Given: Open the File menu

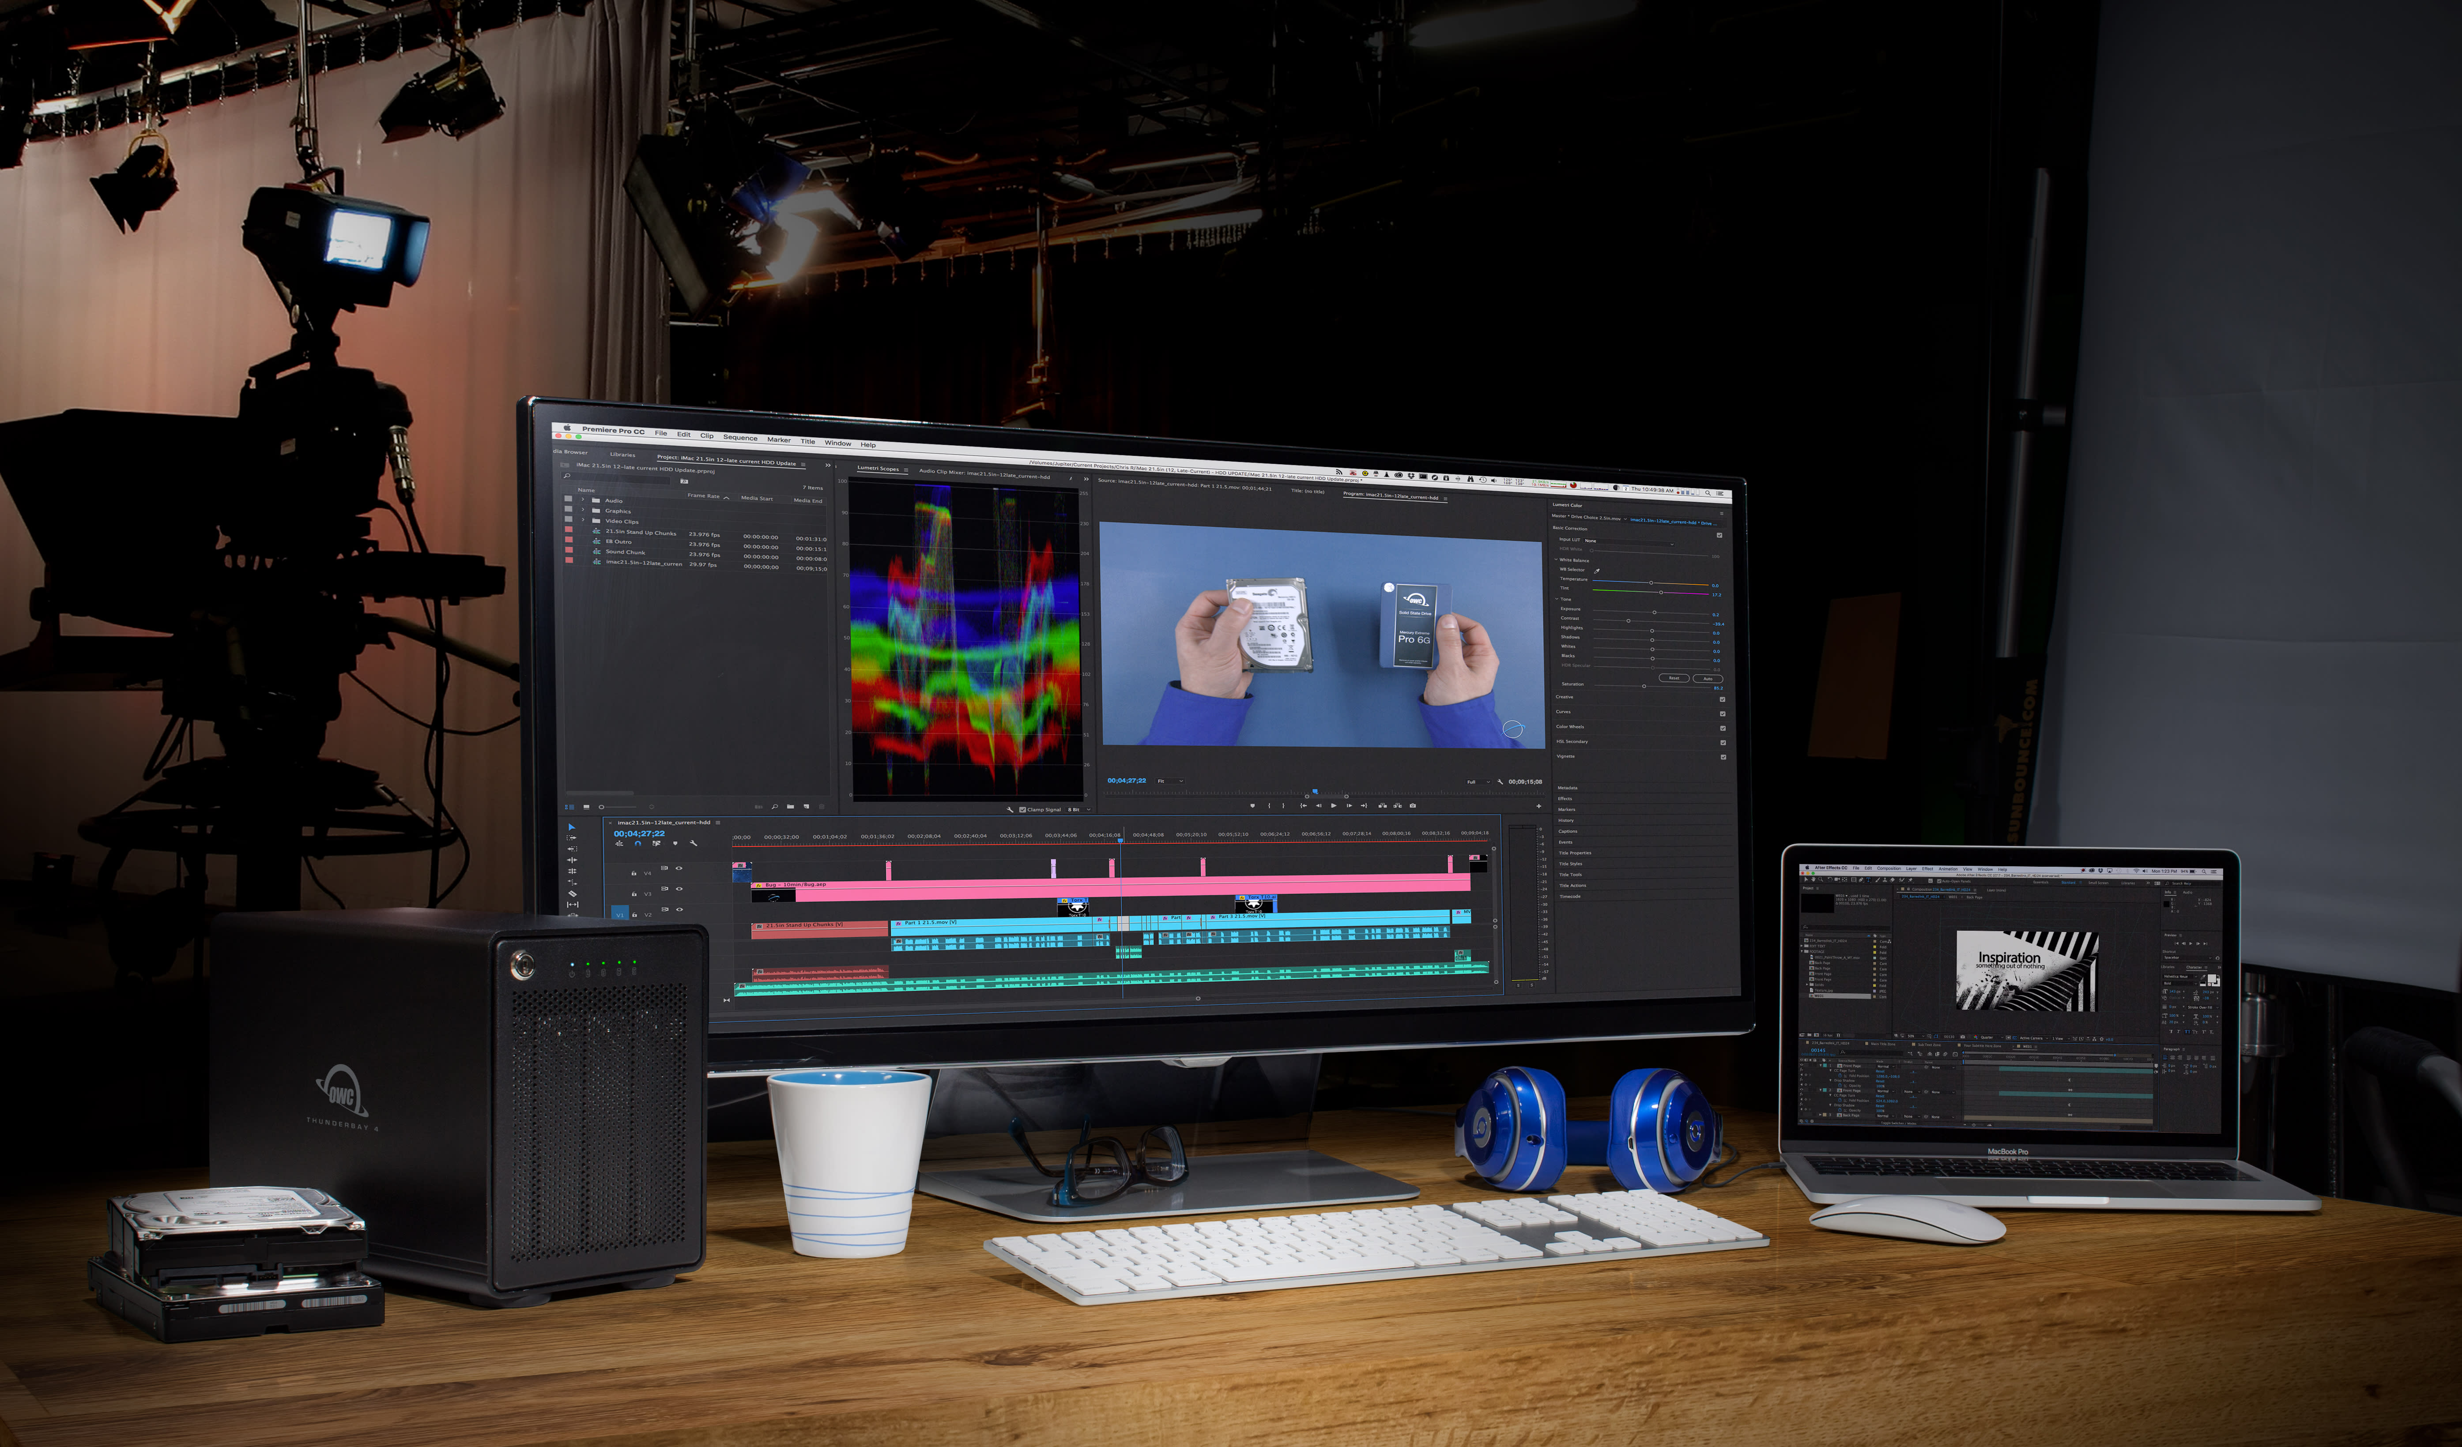Looking at the screenshot, I should (x=661, y=433).
